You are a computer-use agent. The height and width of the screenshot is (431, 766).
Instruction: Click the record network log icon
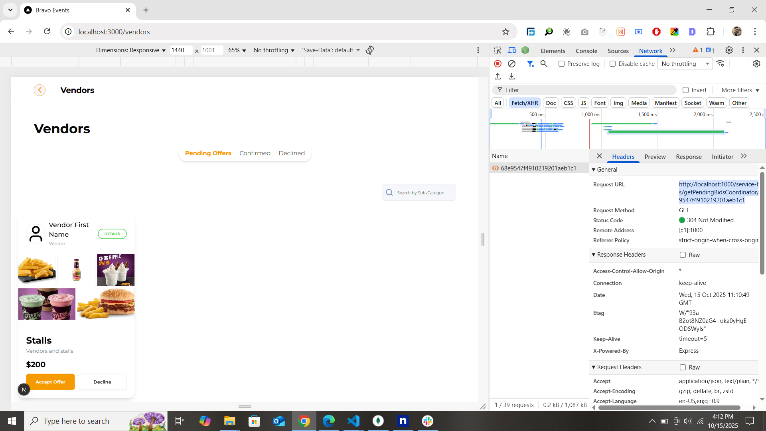point(498,64)
